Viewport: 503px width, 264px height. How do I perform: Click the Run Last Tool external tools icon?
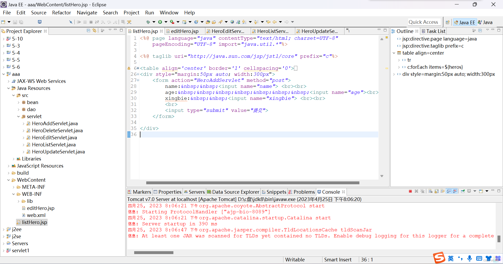pyautogui.click(x=172, y=22)
